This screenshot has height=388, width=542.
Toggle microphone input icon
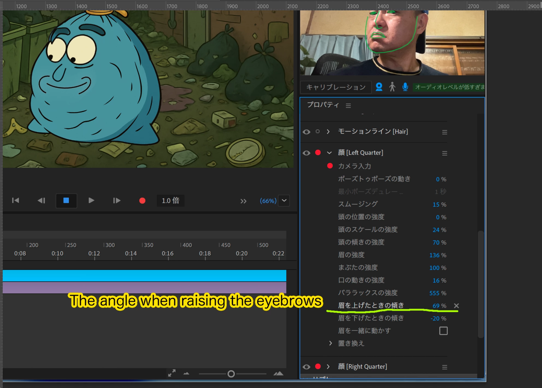click(x=405, y=87)
